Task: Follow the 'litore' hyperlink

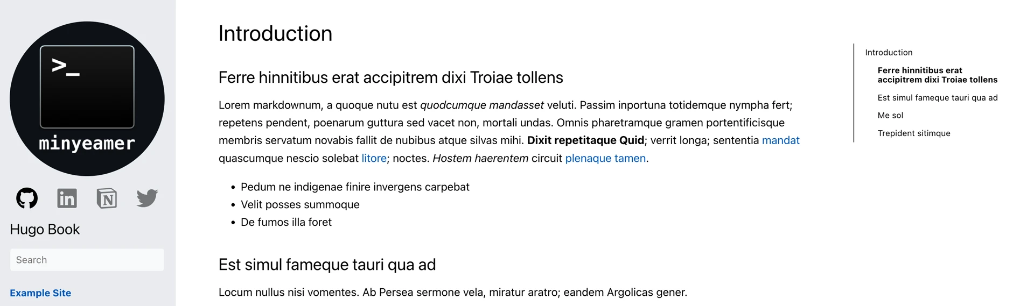Action: pyautogui.click(x=374, y=158)
